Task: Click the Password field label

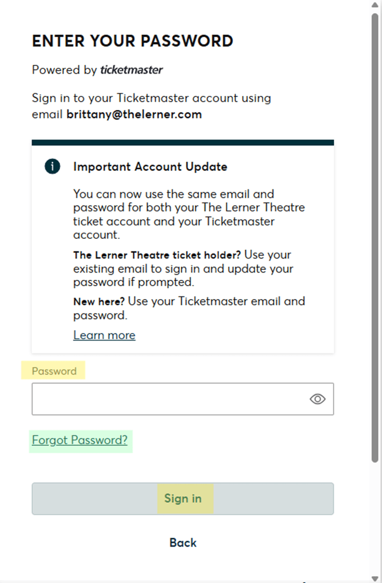Action: pos(54,371)
